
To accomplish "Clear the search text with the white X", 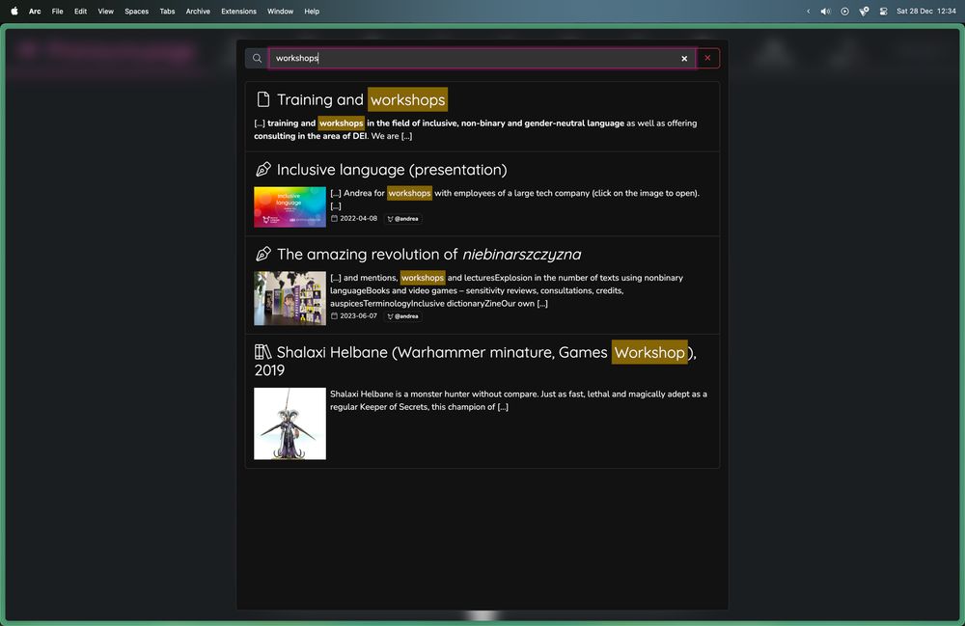I will tap(684, 59).
